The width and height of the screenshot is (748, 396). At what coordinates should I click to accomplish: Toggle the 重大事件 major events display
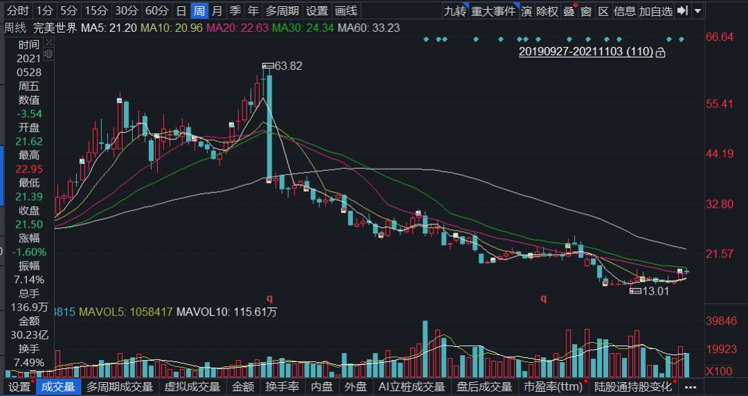(x=494, y=10)
